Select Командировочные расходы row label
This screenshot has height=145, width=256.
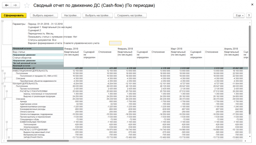click(33, 109)
